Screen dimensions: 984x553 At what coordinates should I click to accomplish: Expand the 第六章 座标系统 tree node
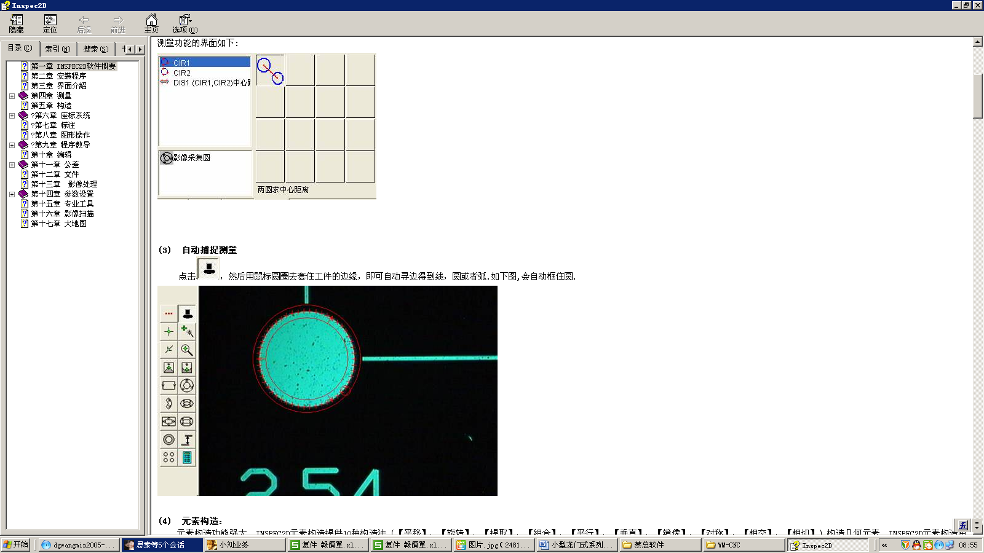pyautogui.click(x=12, y=116)
